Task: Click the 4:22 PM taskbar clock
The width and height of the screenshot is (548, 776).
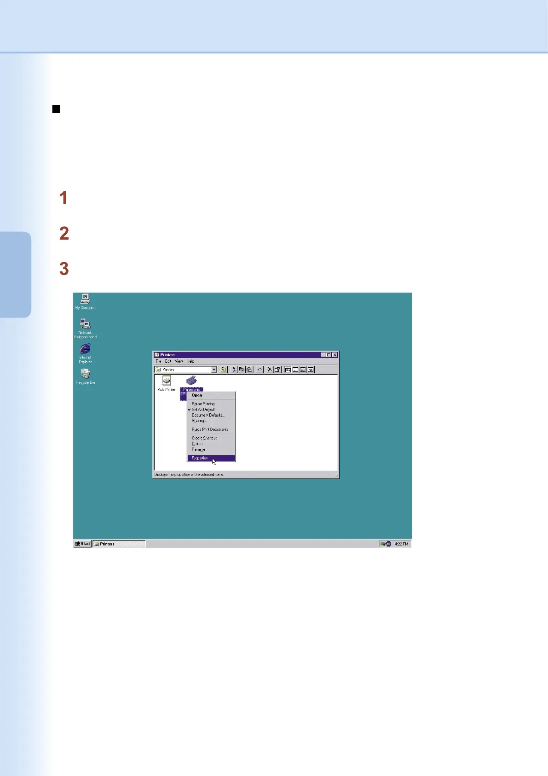Action: click(x=401, y=544)
